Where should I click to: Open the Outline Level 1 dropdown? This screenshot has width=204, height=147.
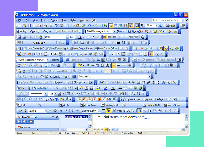point(46,111)
